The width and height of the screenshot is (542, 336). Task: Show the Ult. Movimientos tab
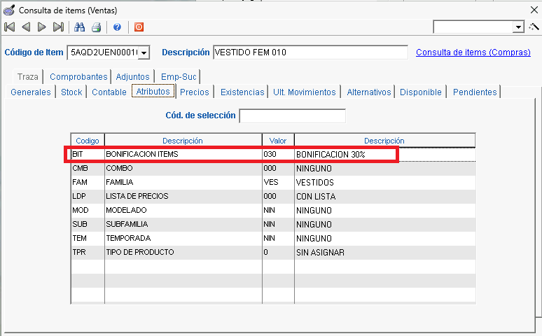tap(304, 92)
